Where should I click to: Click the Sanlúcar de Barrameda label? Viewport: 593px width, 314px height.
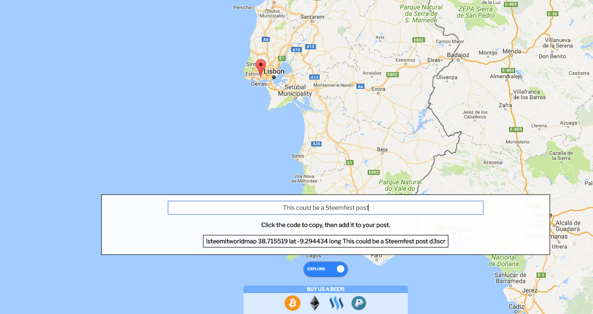(509, 278)
